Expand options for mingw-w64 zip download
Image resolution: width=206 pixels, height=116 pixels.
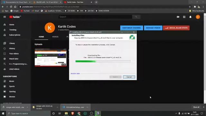(57, 107)
